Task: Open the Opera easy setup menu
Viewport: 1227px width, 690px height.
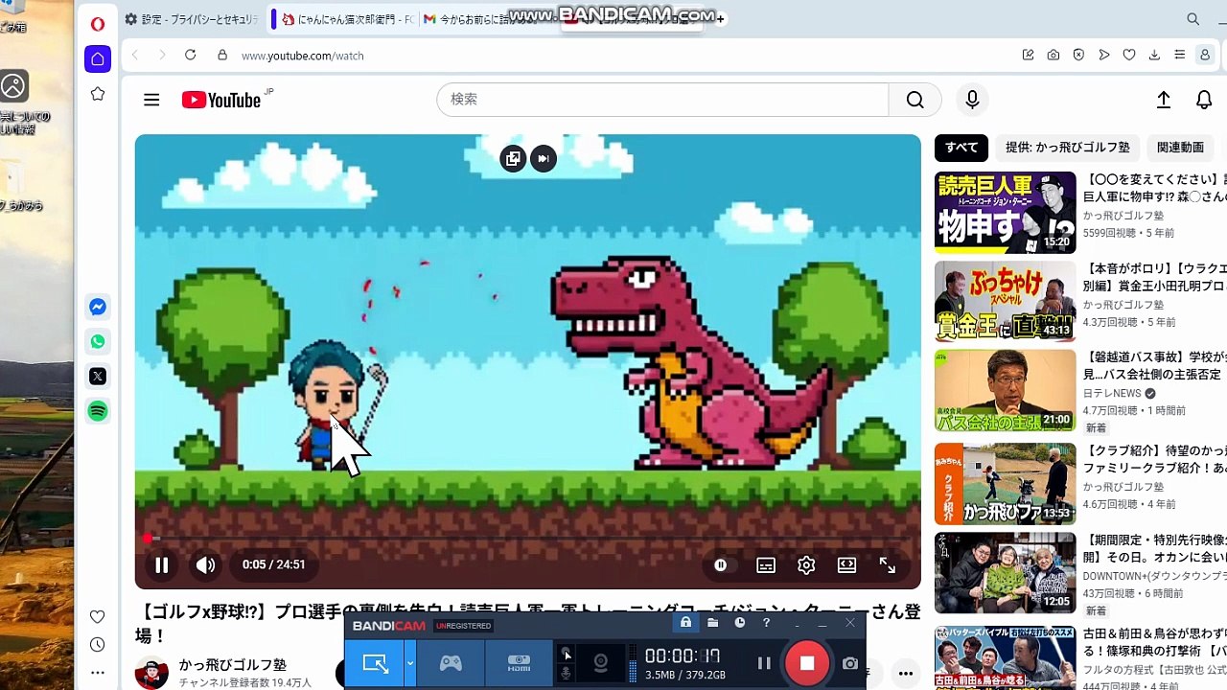Action: click(1180, 56)
